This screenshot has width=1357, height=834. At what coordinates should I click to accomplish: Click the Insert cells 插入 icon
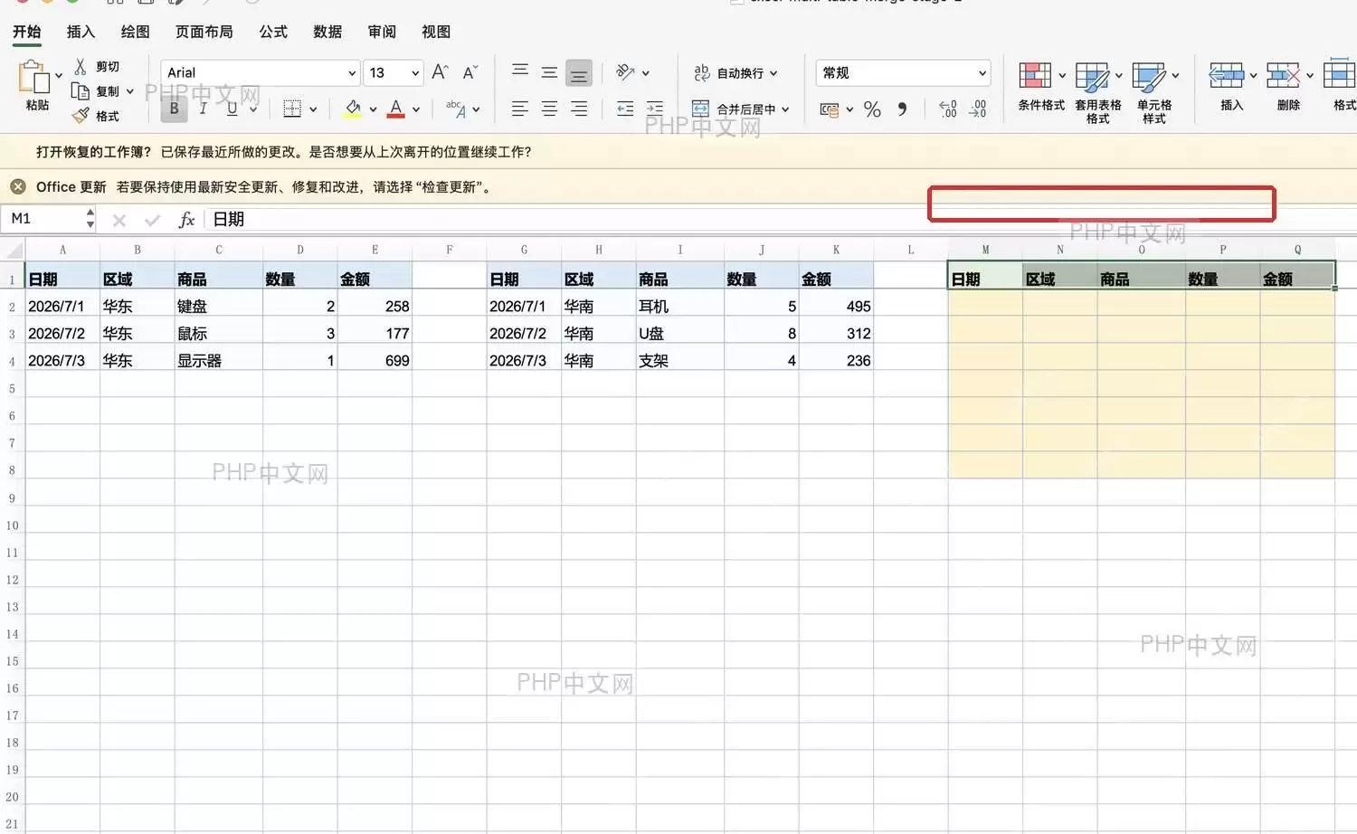[x=1226, y=75]
